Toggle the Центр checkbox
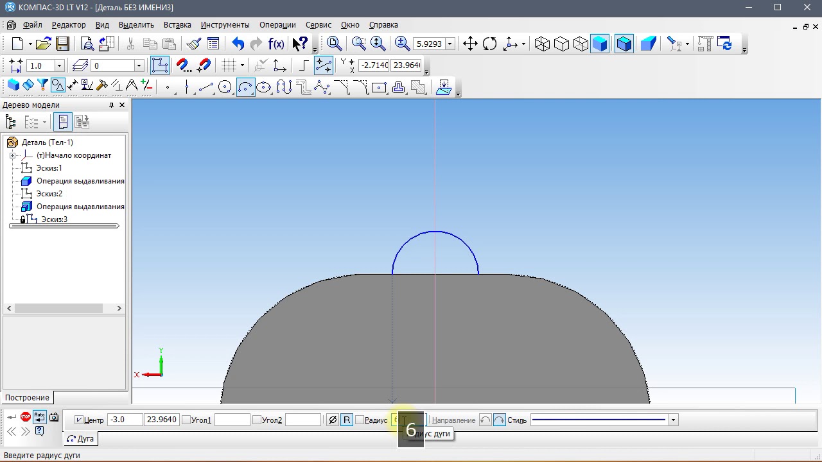Screen dimensions: 822x462 point(79,420)
